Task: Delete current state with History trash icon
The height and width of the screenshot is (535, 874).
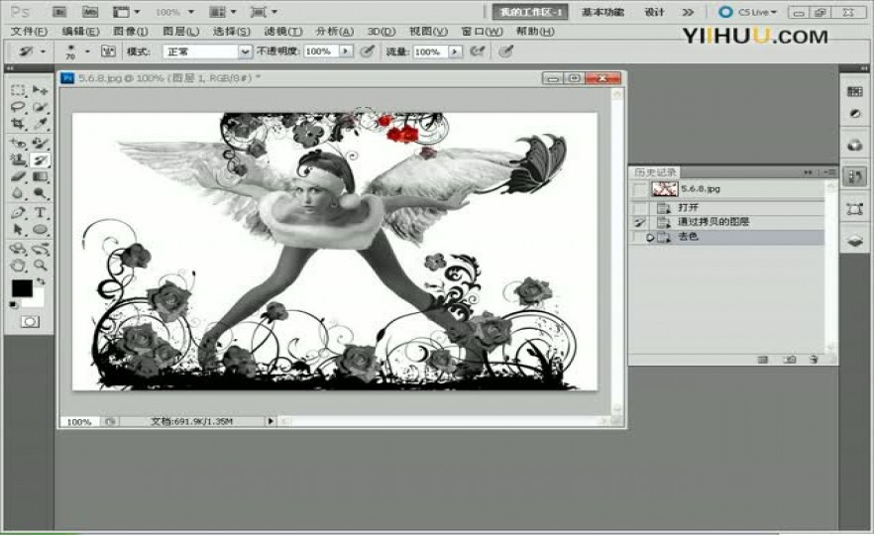Action: pyautogui.click(x=814, y=360)
